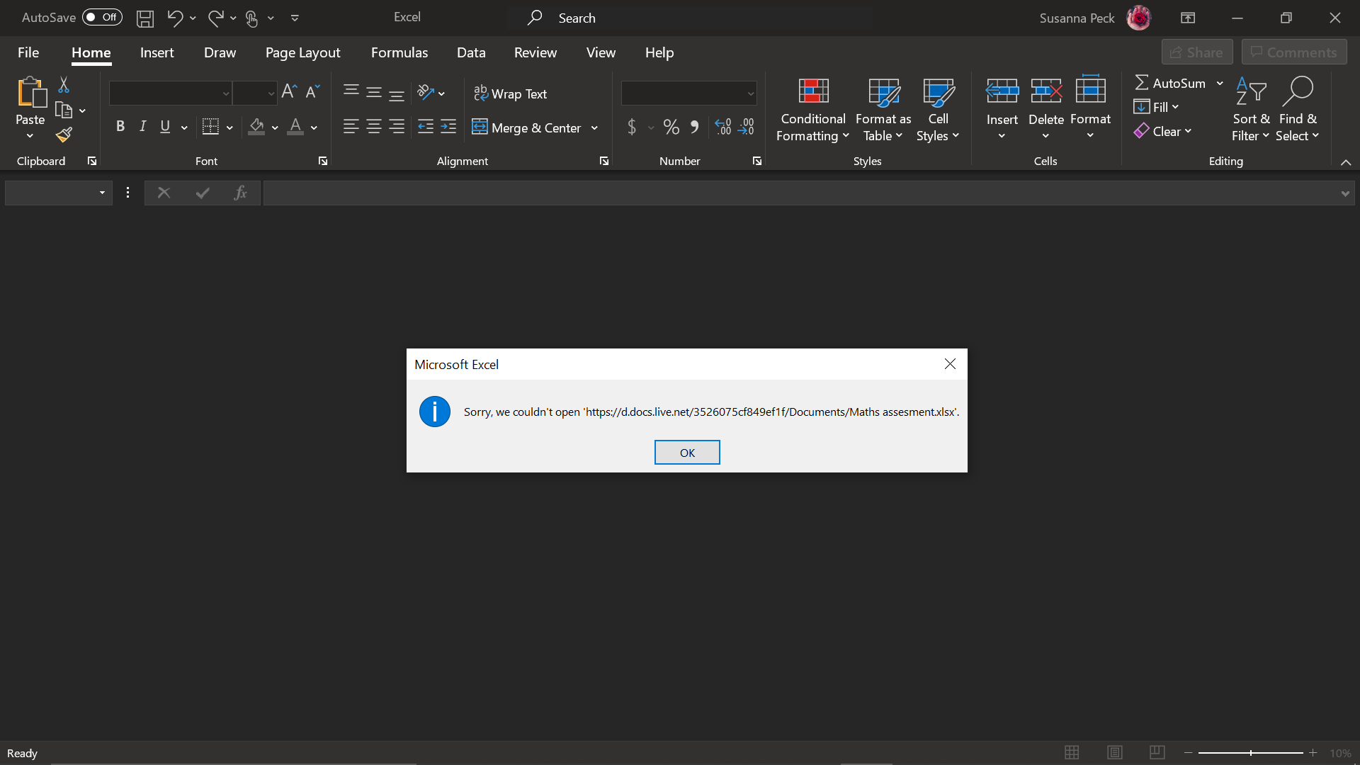Select the Format Painter brush icon
The height and width of the screenshot is (765, 1360).
click(x=64, y=135)
